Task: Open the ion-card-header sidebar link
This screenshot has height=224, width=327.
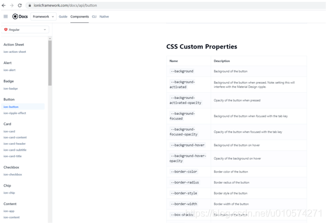Action: [15, 144]
